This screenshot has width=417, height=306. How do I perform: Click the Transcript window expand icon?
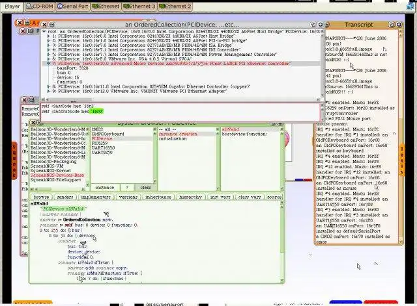[392, 25]
